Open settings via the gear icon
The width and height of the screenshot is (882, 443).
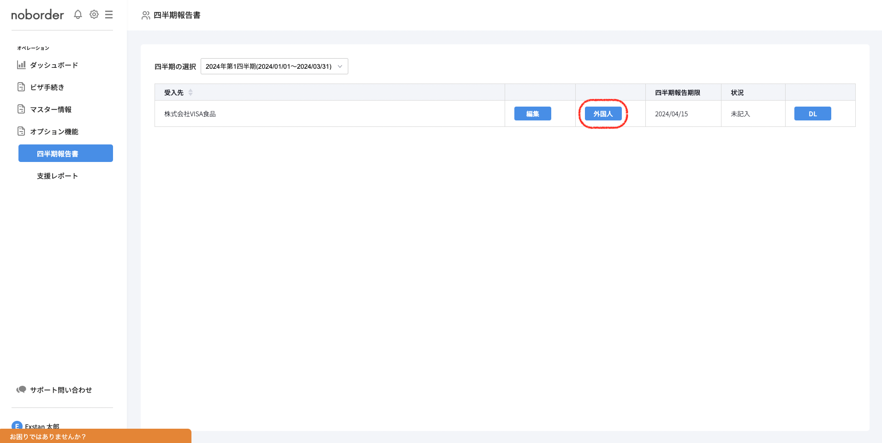pos(94,15)
